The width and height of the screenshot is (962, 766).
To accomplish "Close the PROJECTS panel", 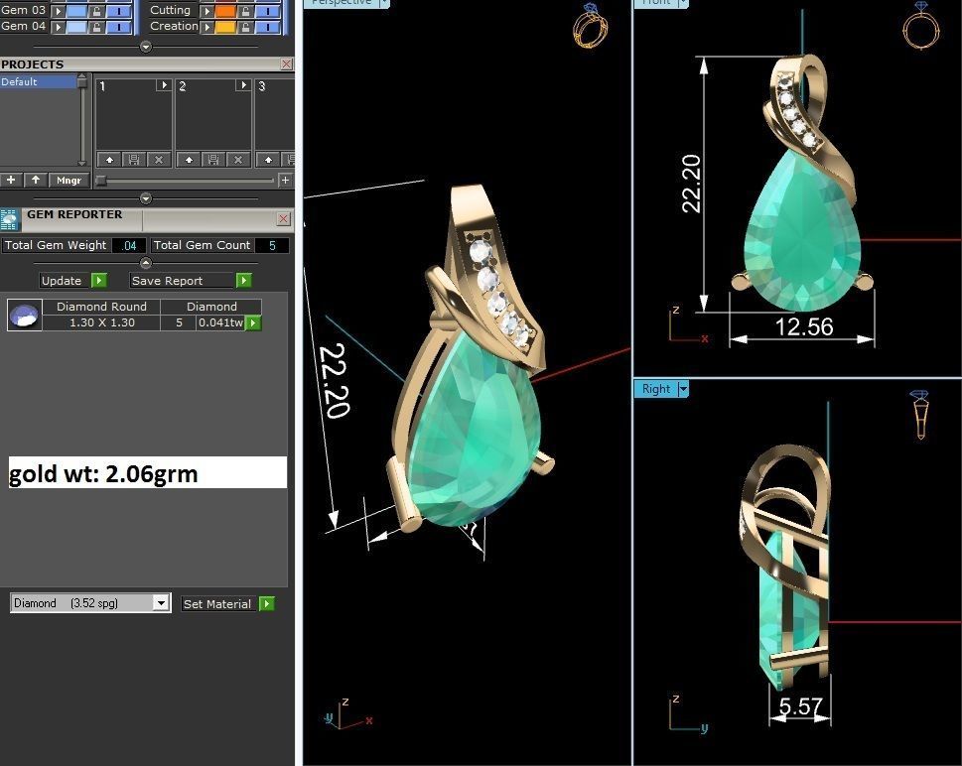I will point(286,64).
